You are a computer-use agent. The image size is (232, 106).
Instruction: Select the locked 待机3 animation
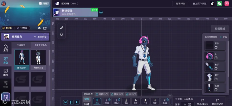[117, 101]
